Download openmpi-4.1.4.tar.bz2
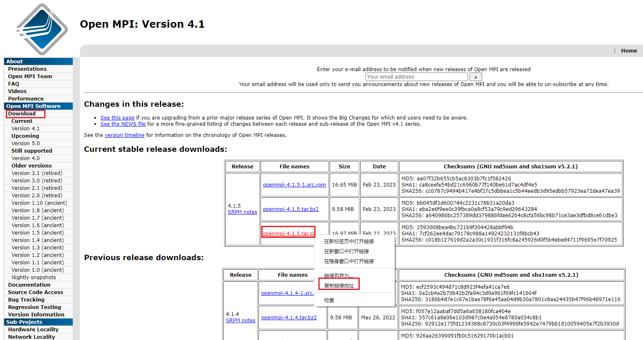The image size is (643, 340). pos(289,318)
